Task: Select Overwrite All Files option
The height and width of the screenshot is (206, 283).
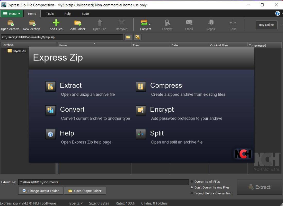Action: coord(192,182)
